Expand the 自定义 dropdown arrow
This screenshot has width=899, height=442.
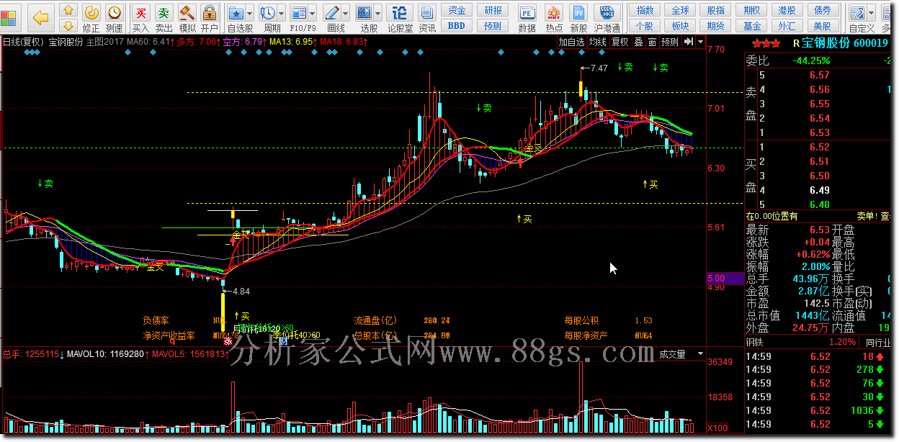pyautogui.click(x=872, y=13)
